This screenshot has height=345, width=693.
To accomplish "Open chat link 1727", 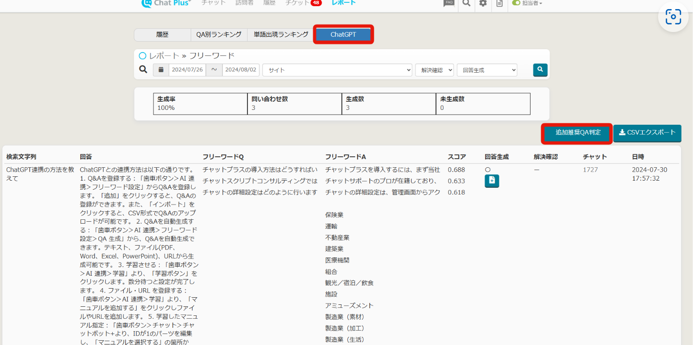I will [591, 170].
